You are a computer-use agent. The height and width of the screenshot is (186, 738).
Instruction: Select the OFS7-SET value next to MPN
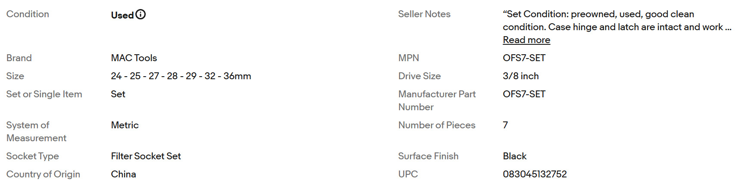coord(524,58)
